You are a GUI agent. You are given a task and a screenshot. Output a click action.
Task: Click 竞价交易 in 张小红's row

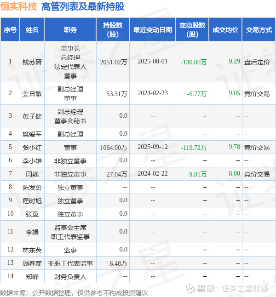[x=257, y=148]
